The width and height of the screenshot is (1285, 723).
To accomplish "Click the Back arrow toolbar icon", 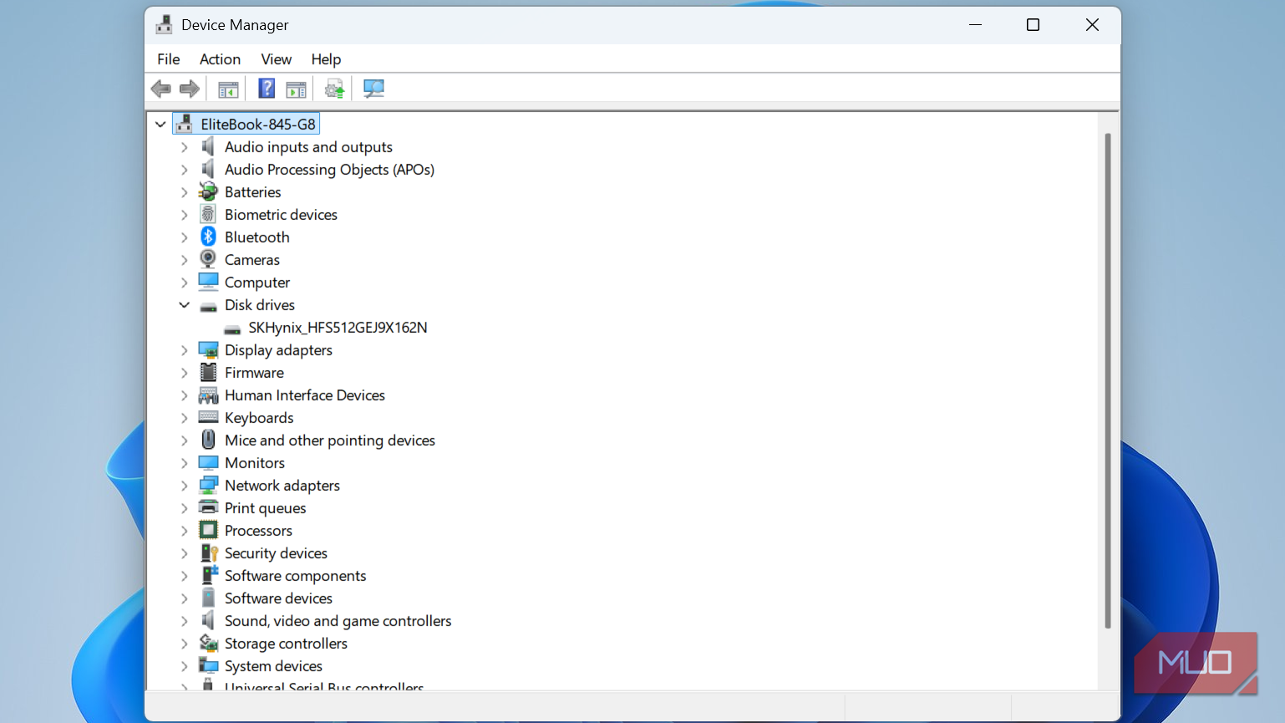I will pyautogui.click(x=161, y=89).
